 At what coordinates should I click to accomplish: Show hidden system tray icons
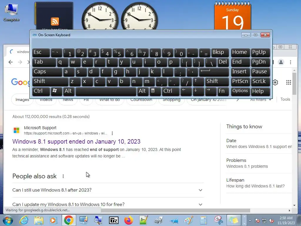[250, 221]
